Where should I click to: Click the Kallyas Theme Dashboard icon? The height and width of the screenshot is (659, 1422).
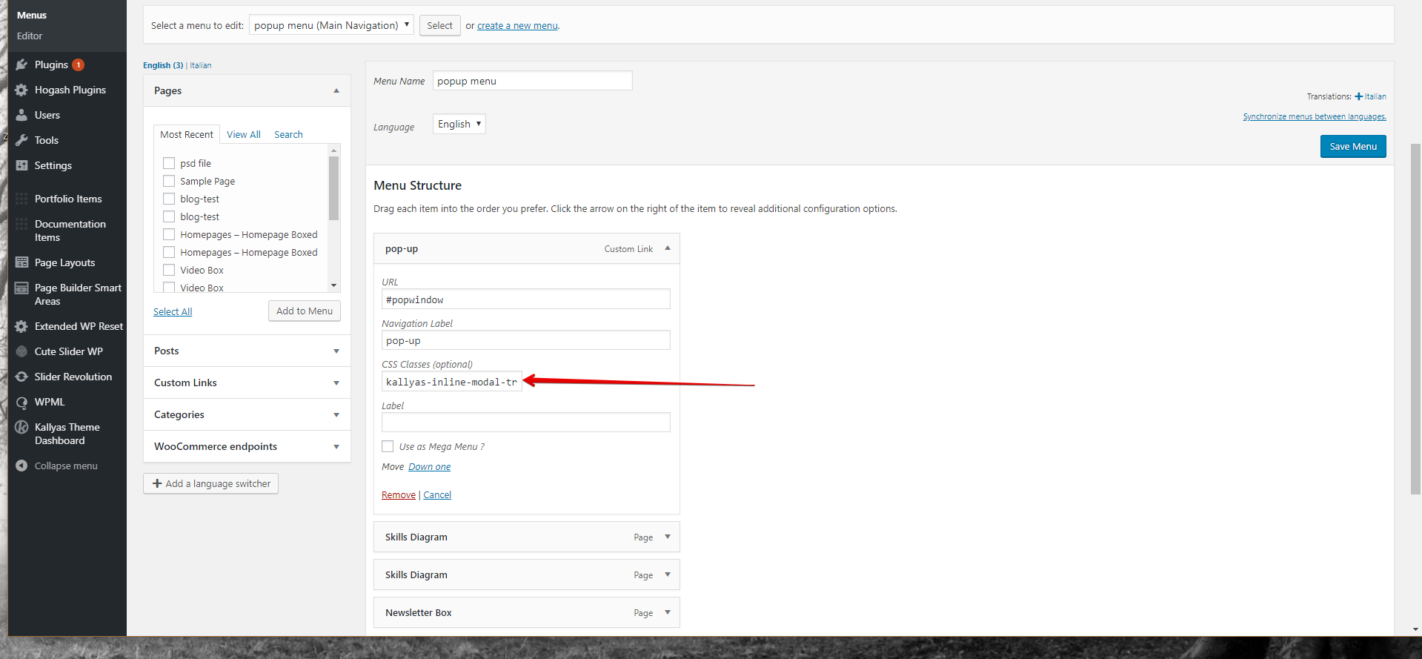pos(21,427)
